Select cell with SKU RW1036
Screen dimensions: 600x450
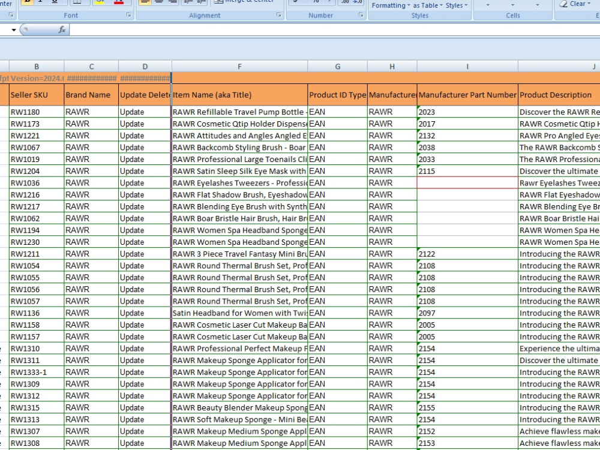click(37, 183)
